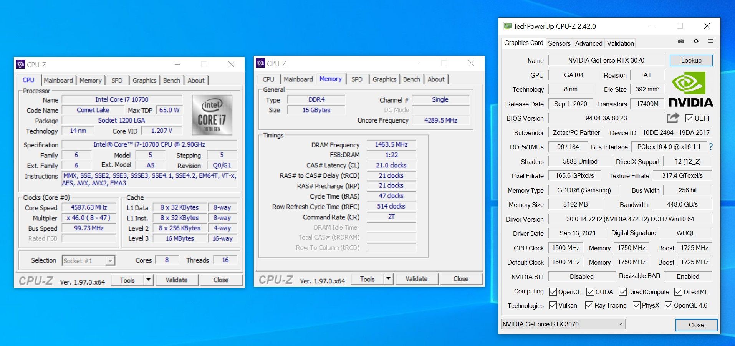Screen dimensions: 735x346
Task: Toggle the DirectML checkbox
Action: (x=678, y=292)
